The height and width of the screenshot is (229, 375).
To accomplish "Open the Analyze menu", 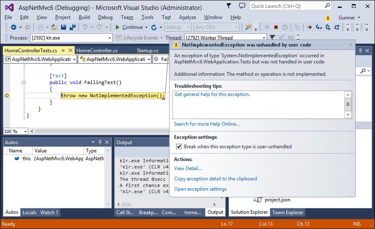I will [x=187, y=17].
